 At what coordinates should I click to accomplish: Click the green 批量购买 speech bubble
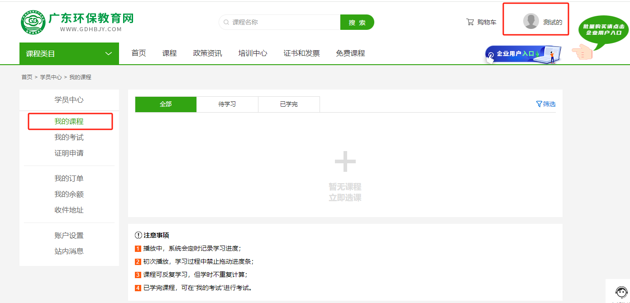(603, 30)
